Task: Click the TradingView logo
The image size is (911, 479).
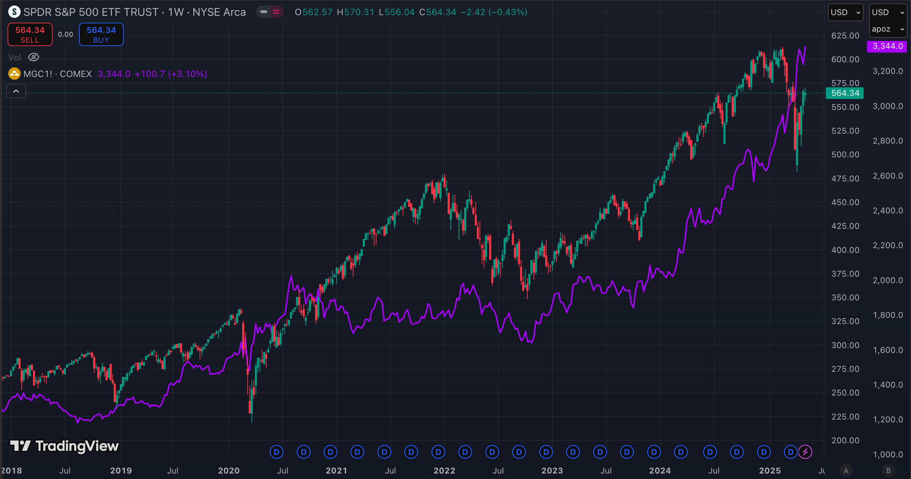Action: tap(64, 446)
